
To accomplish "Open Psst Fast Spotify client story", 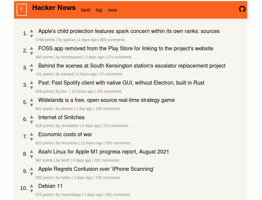I will click(121, 83).
